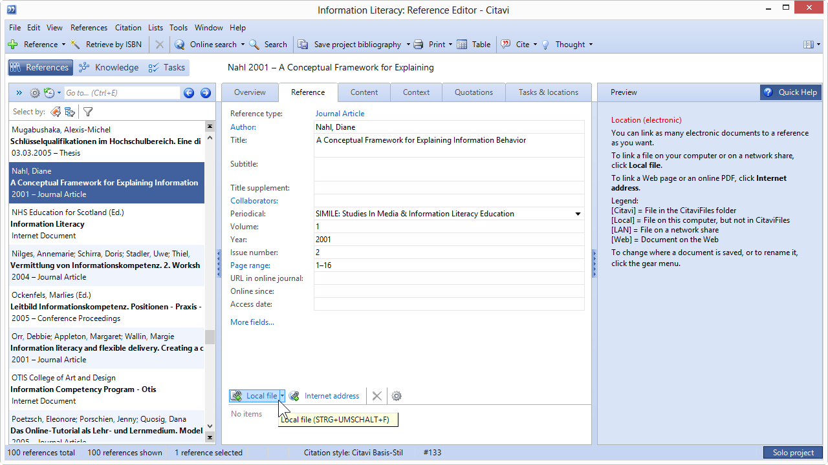Click the delete X icon in main toolbar

[160, 45]
